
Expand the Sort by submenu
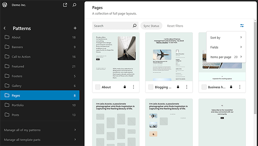coord(226,37)
